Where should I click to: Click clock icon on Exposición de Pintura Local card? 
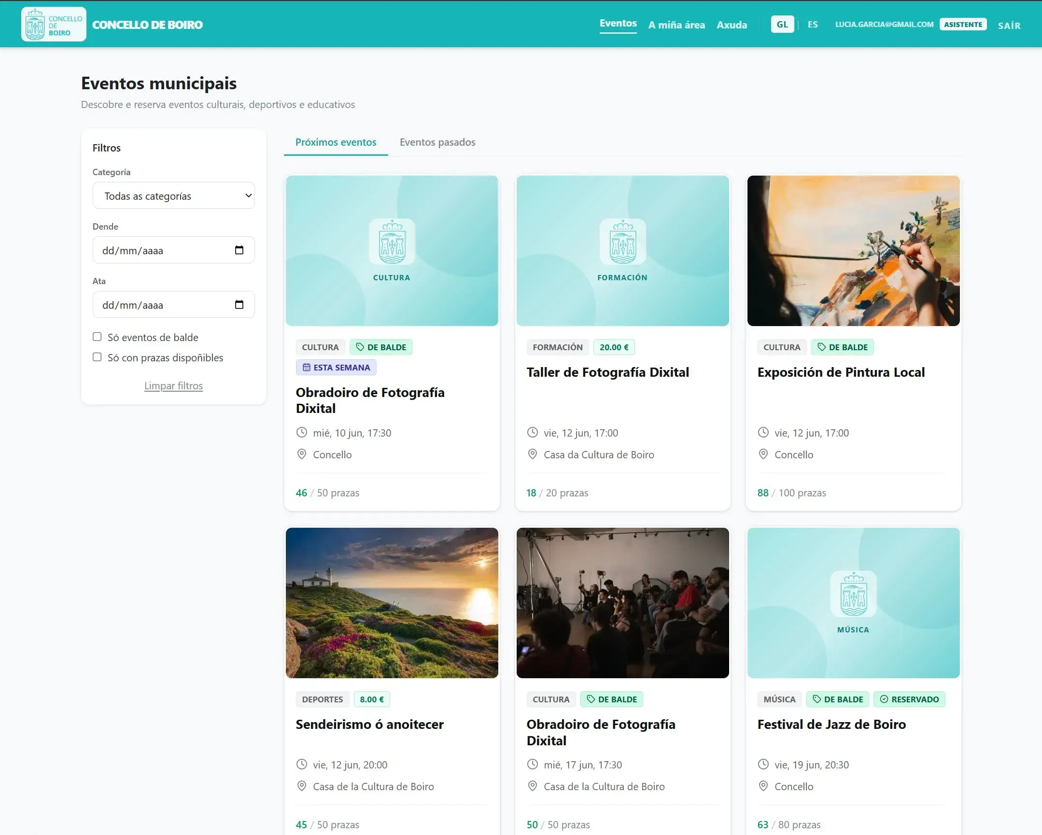click(763, 433)
